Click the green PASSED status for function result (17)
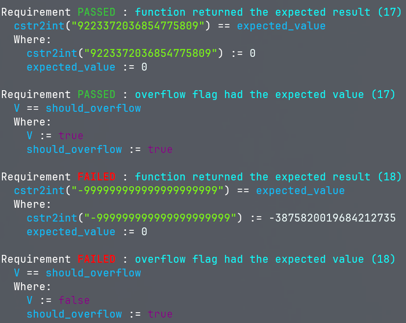The height and width of the screenshot is (323, 406). click(96, 12)
